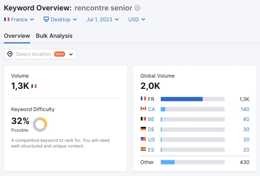The width and height of the screenshot is (260, 176).
Task: Click the desktop monitor icon
Action: point(46,19)
